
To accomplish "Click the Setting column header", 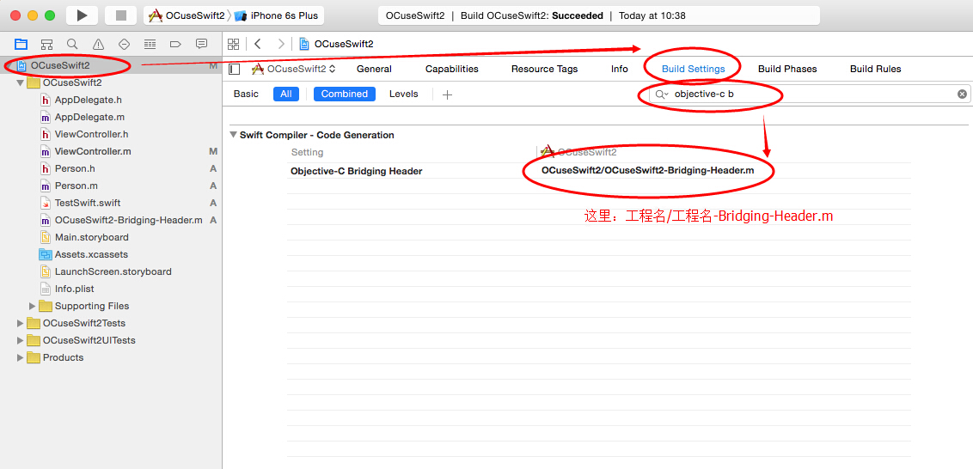I will pyautogui.click(x=307, y=153).
